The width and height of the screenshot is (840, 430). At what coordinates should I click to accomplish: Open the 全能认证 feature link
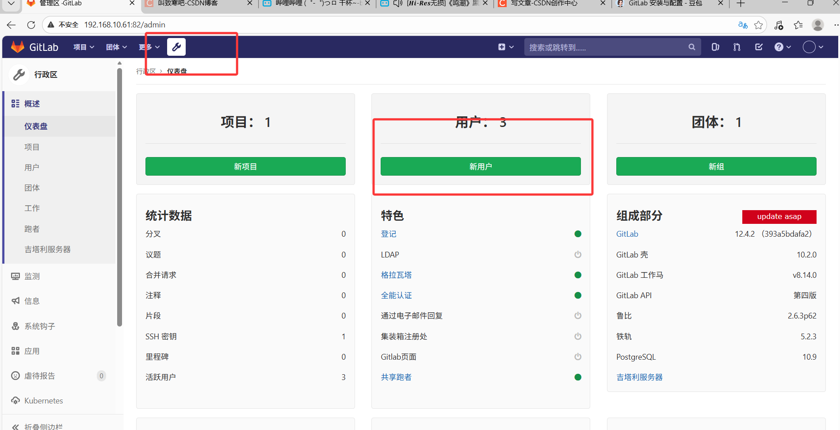pos(396,296)
